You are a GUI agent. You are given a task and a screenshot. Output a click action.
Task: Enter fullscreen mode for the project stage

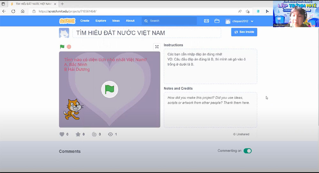click(157, 47)
